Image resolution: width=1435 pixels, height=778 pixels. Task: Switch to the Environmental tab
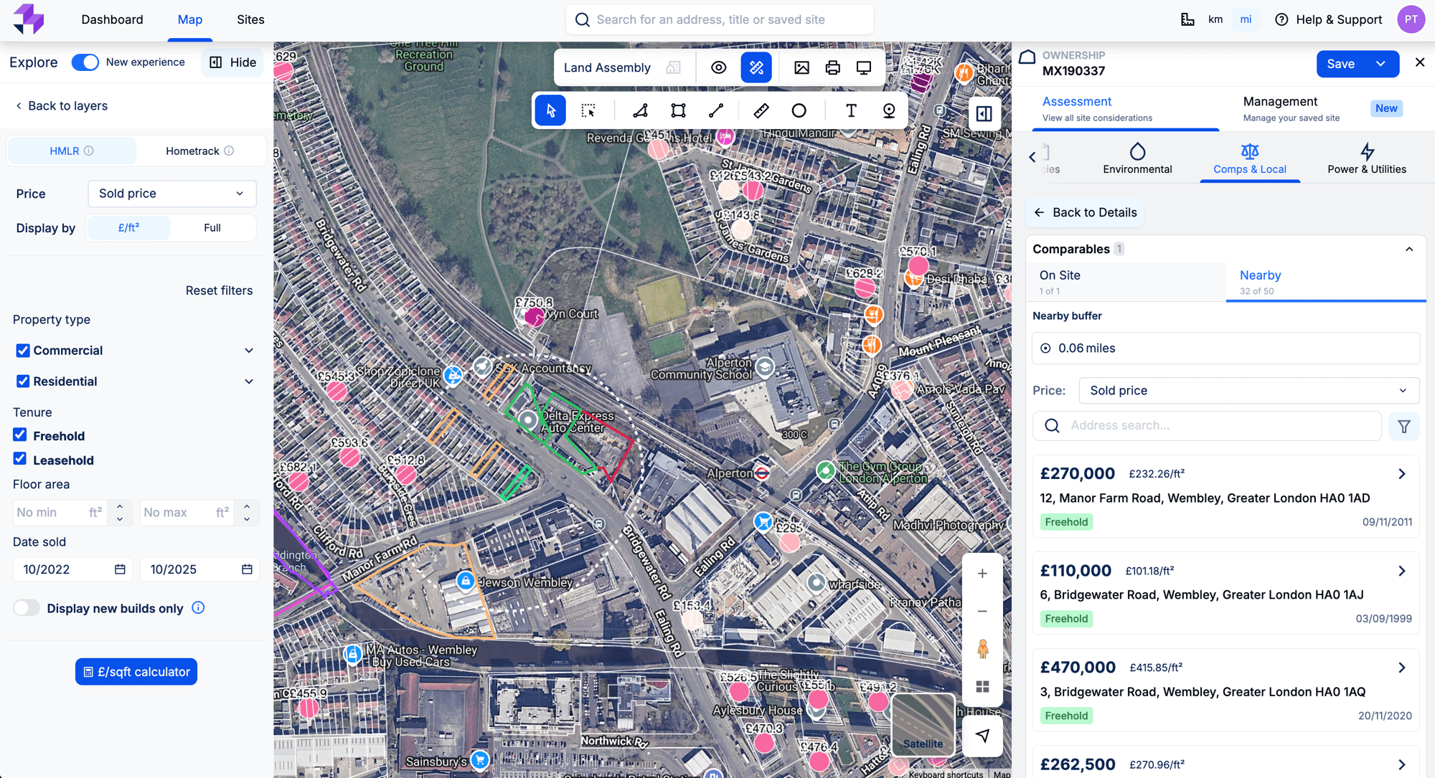pyautogui.click(x=1137, y=158)
